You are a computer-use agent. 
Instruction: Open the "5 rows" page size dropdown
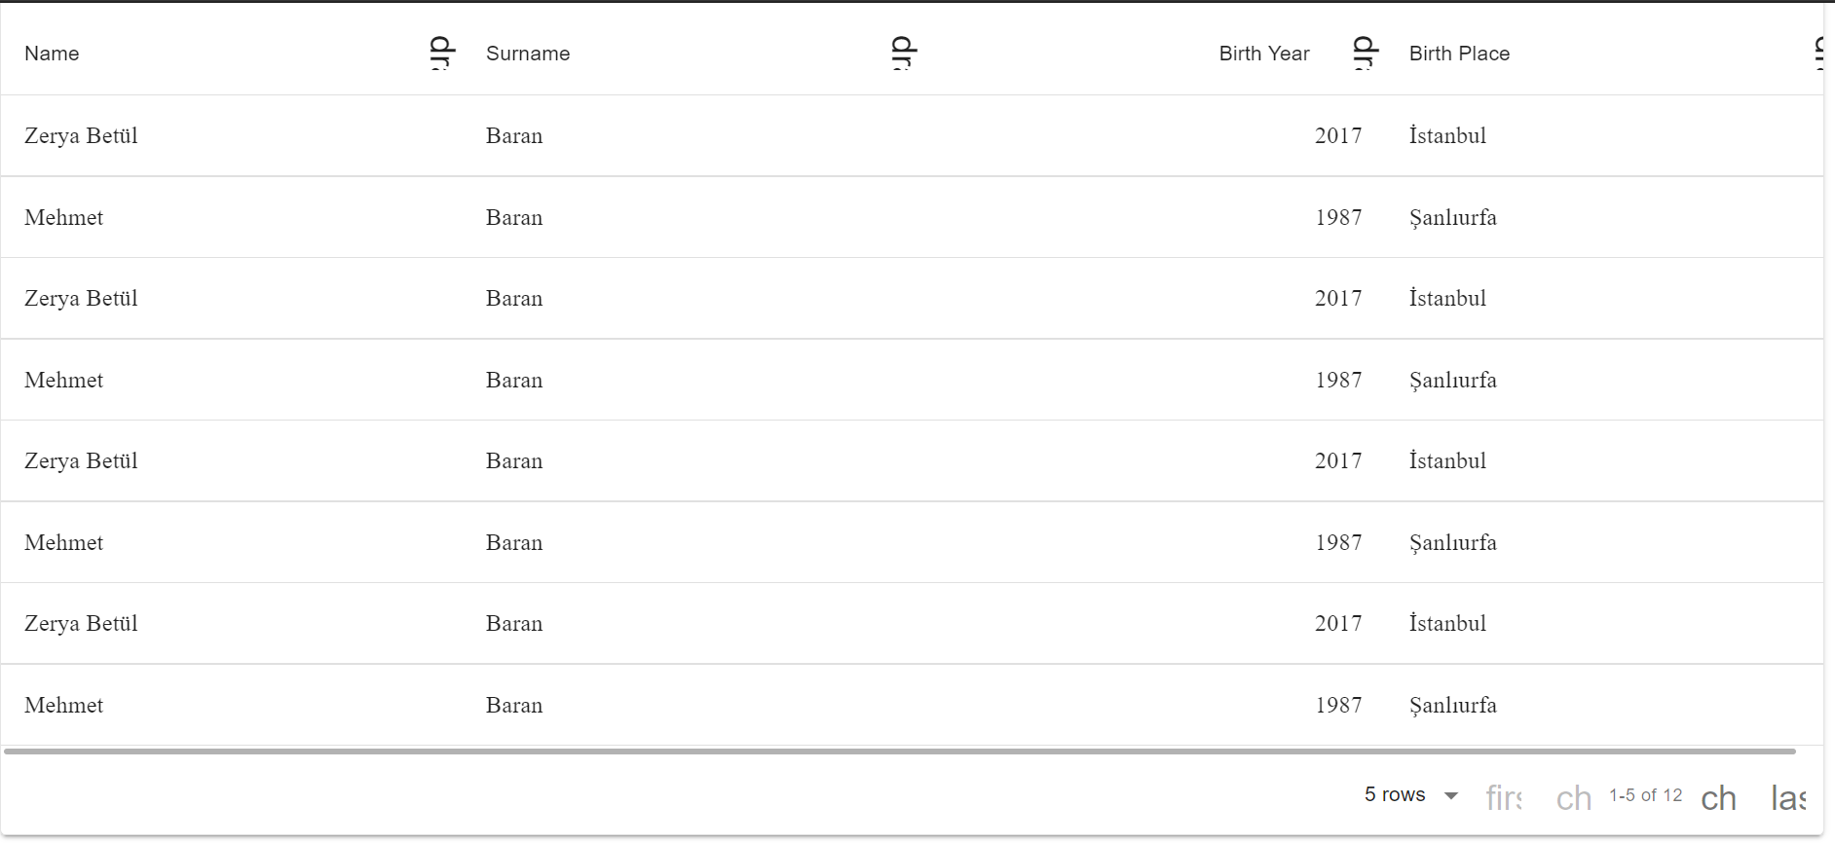[1411, 795]
